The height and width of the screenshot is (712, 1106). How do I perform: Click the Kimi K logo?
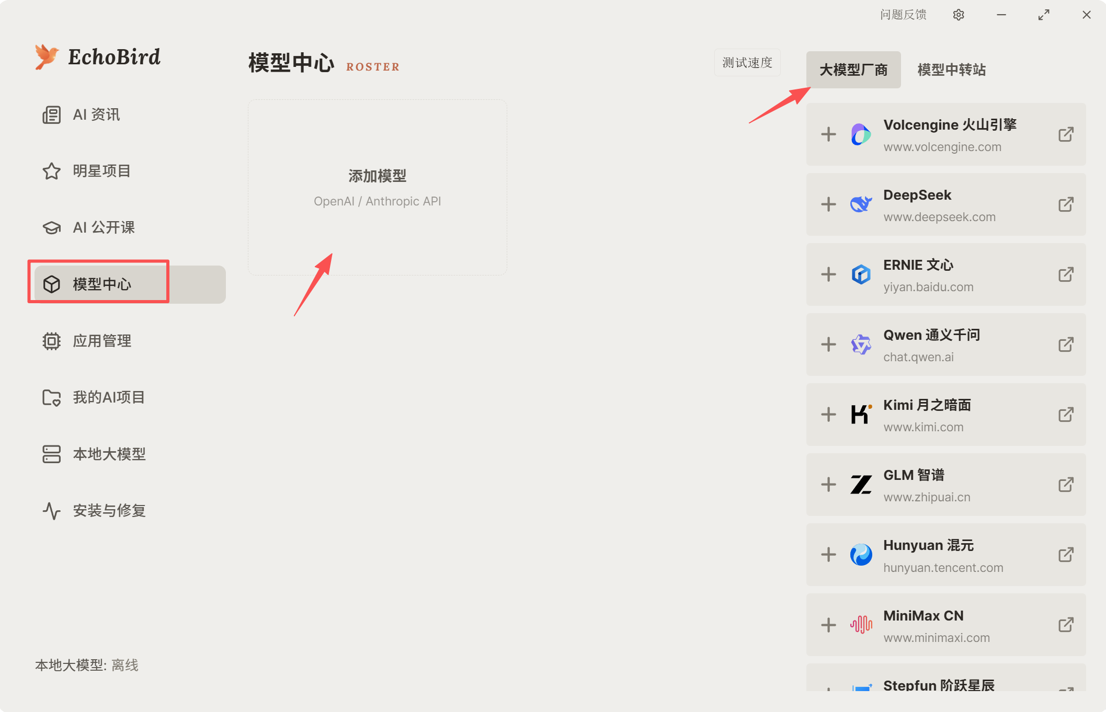861,415
